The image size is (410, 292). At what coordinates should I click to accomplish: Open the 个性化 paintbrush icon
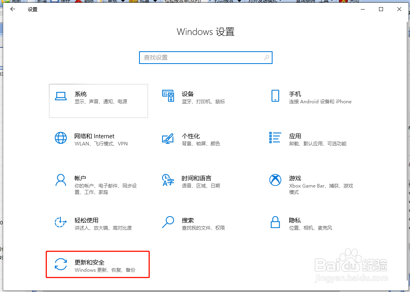[168, 138]
